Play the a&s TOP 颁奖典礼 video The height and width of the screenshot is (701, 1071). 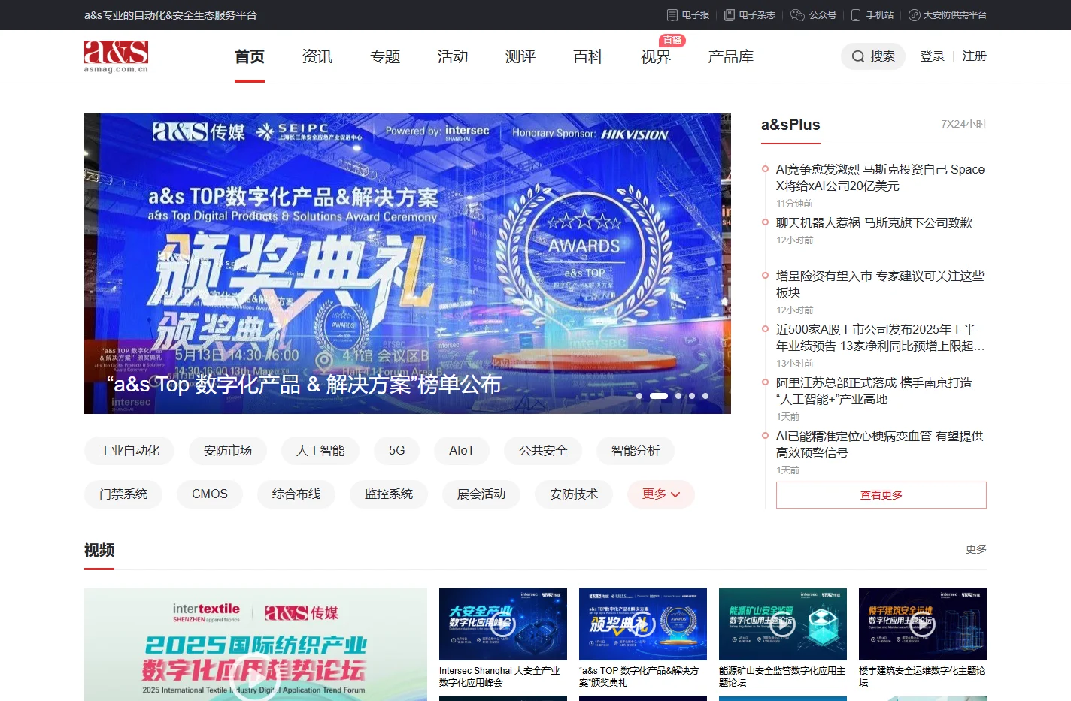[x=643, y=624]
